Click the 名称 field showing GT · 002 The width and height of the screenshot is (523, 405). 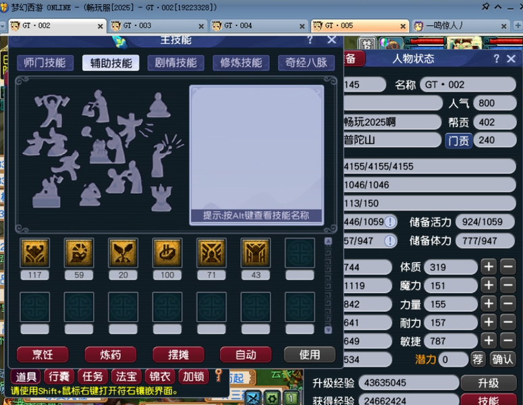tap(468, 84)
